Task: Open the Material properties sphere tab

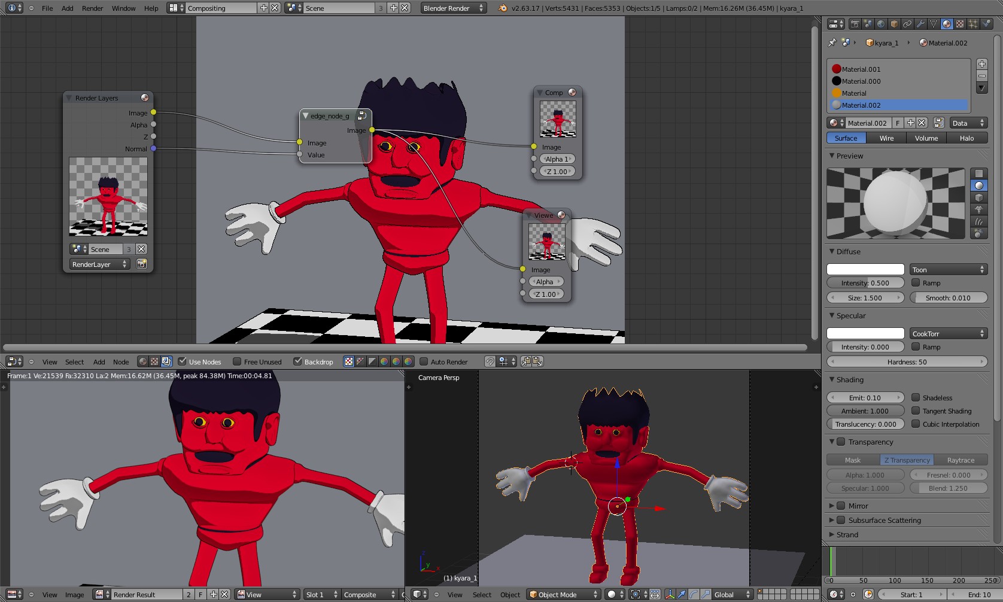Action: tap(947, 24)
